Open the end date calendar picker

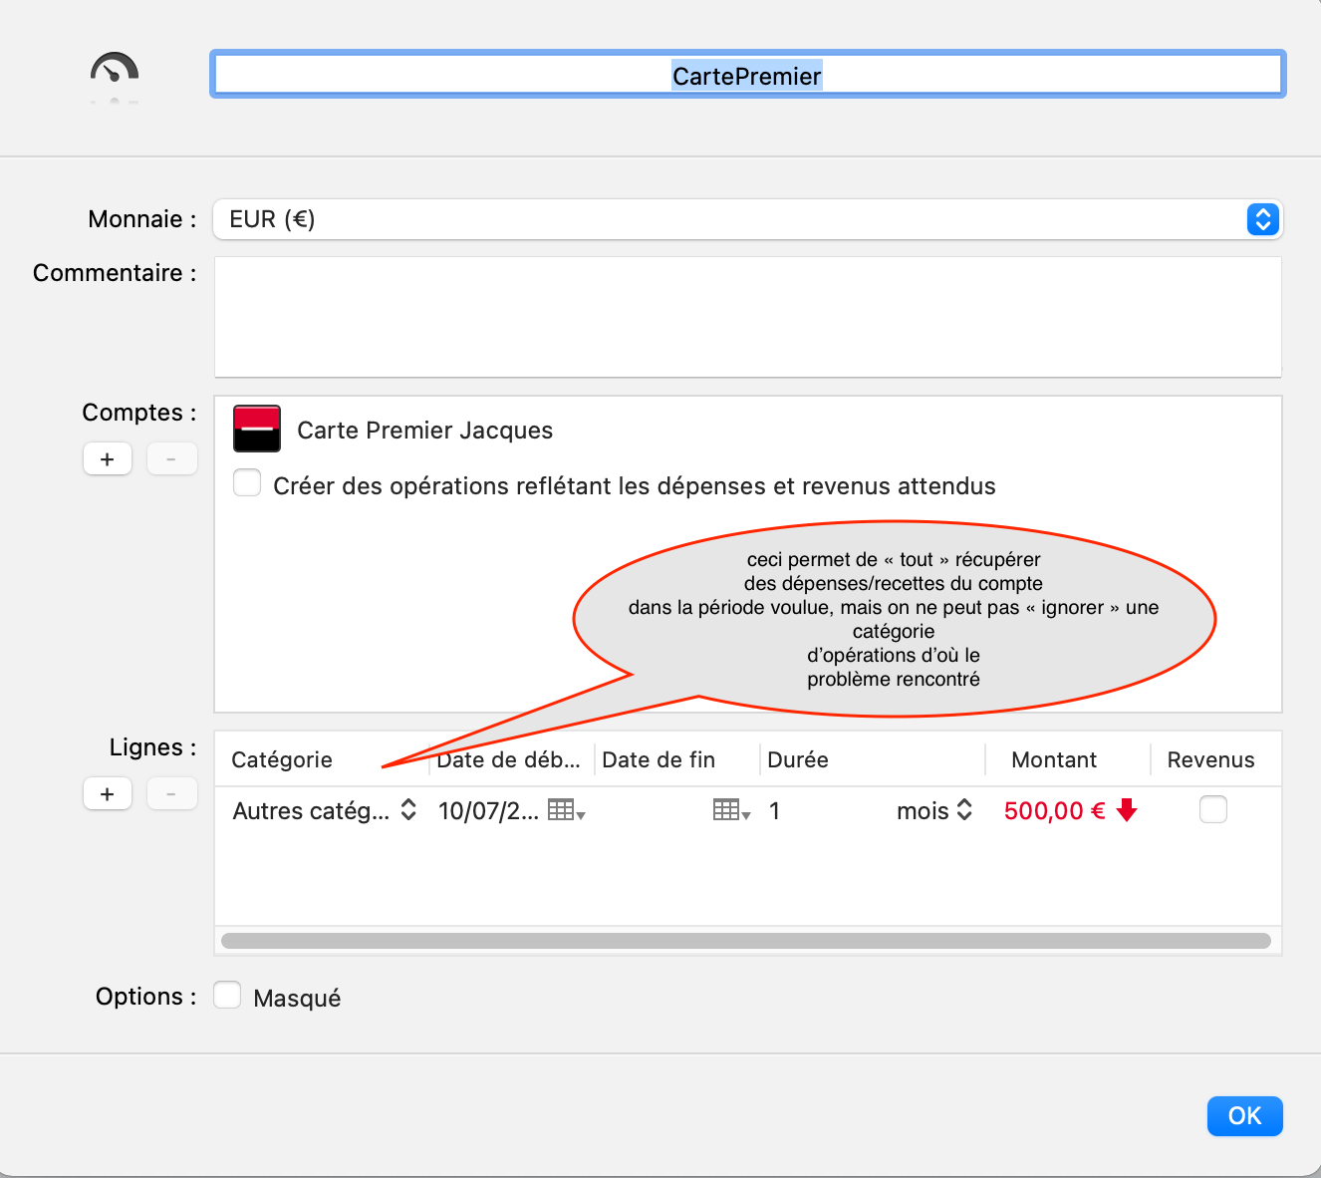pyautogui.click(x=730, y=810)
